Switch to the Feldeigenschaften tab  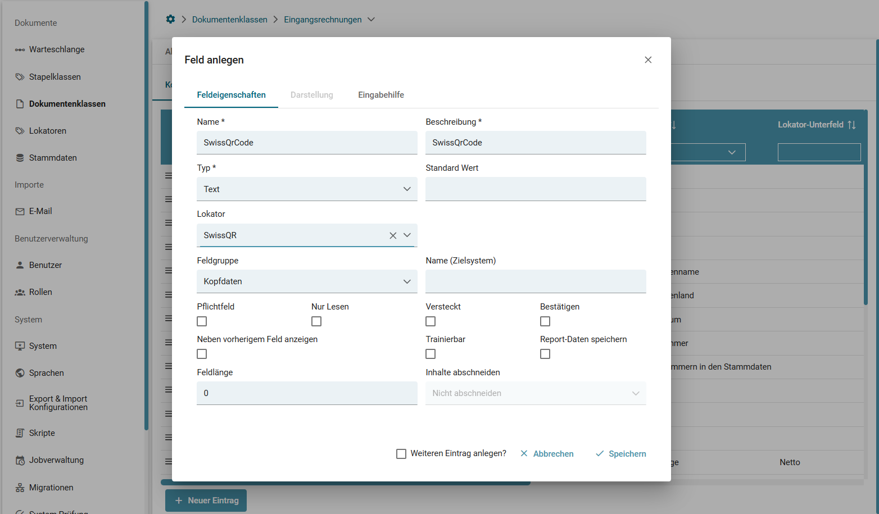click(231, 95)
